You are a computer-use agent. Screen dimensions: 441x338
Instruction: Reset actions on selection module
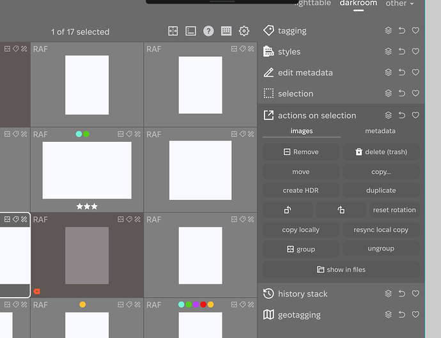click(x=402, y=115)
